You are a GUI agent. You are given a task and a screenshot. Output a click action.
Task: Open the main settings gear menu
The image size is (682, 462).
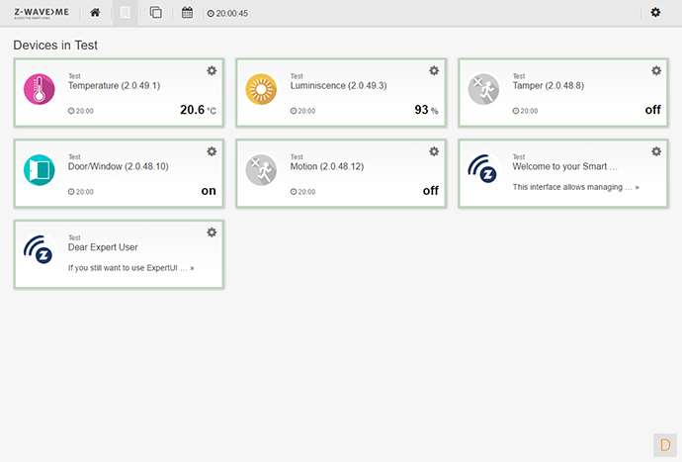pos(656,13)
